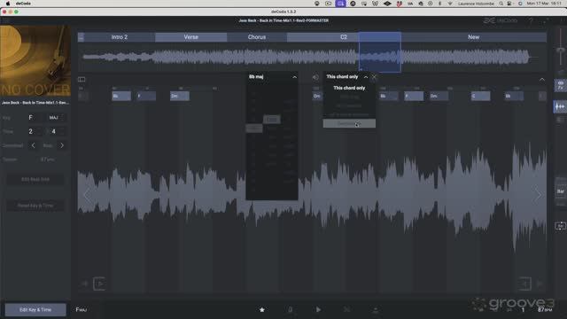The width and height of the screenshot is (567, 319).
Task: Toggle the Fx eye button
Action: tap(560, 85)
